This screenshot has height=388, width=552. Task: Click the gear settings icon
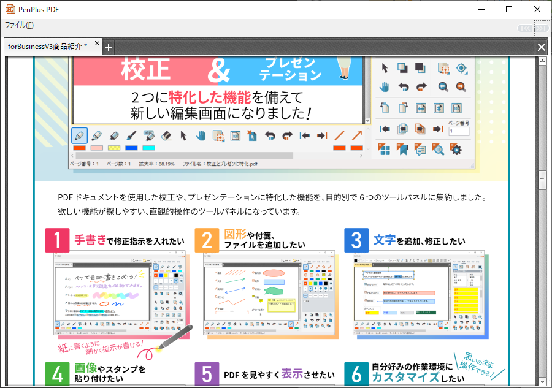click(x=456, y=149)
